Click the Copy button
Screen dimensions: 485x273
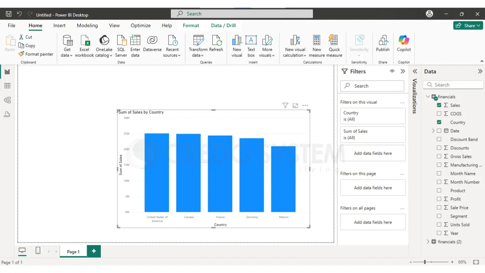coord(27,45)
